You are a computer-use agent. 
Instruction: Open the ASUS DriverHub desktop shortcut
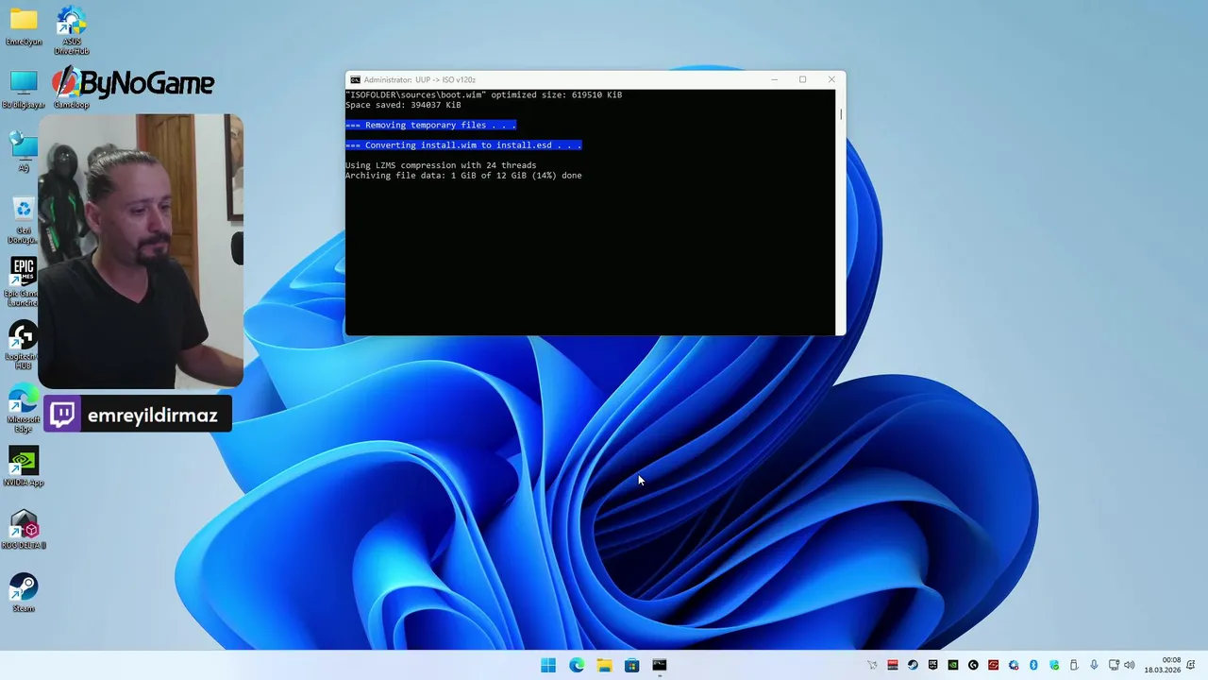click(71, 30)
